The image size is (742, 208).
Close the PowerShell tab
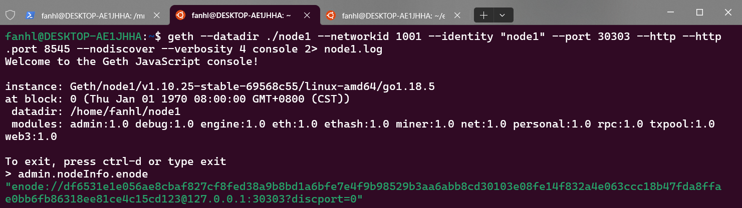pyautogui.click(x=156, y=15)
